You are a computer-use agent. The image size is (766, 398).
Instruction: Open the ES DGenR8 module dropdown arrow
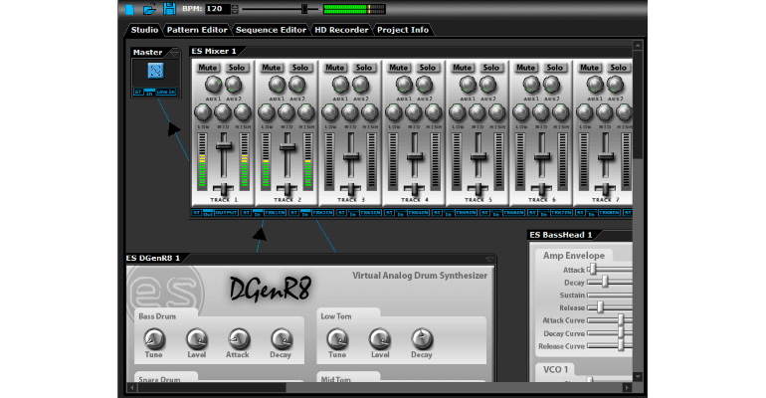tap(489, 259)
